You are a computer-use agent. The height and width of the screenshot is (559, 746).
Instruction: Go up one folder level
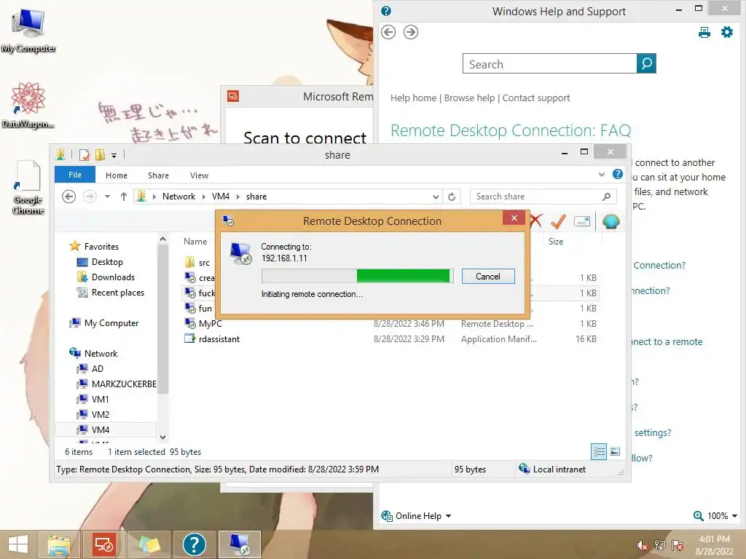124,197
